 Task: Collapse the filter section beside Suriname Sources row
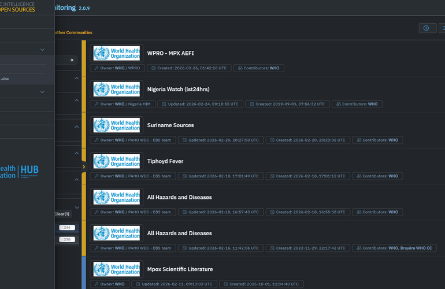coord(77,127)
